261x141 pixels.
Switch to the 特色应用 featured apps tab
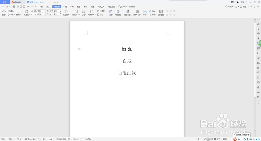coord(111,7)
